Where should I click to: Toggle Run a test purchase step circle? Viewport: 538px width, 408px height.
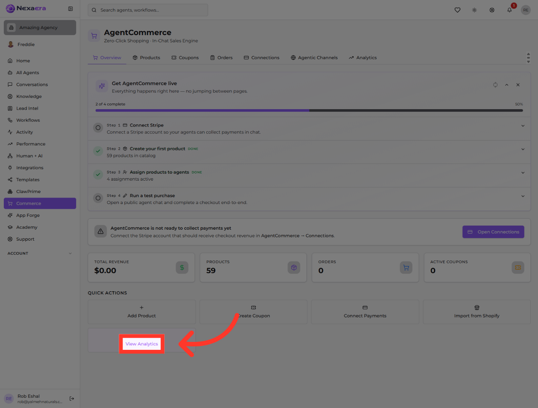pyautogui.click(x=98, y=198)
